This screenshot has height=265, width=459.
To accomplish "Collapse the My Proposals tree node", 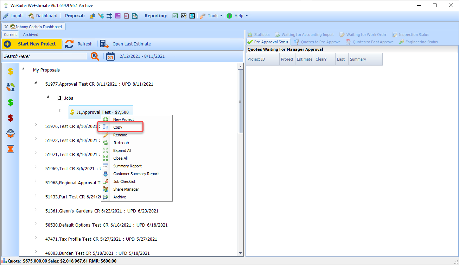I will point(24,69).
